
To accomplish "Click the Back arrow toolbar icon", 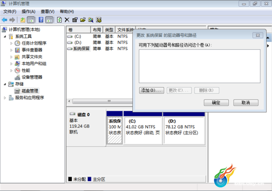I will pyautogui.click(x=4, y=20).
